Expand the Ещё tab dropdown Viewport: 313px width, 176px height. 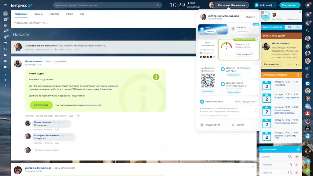coord(83,14)
